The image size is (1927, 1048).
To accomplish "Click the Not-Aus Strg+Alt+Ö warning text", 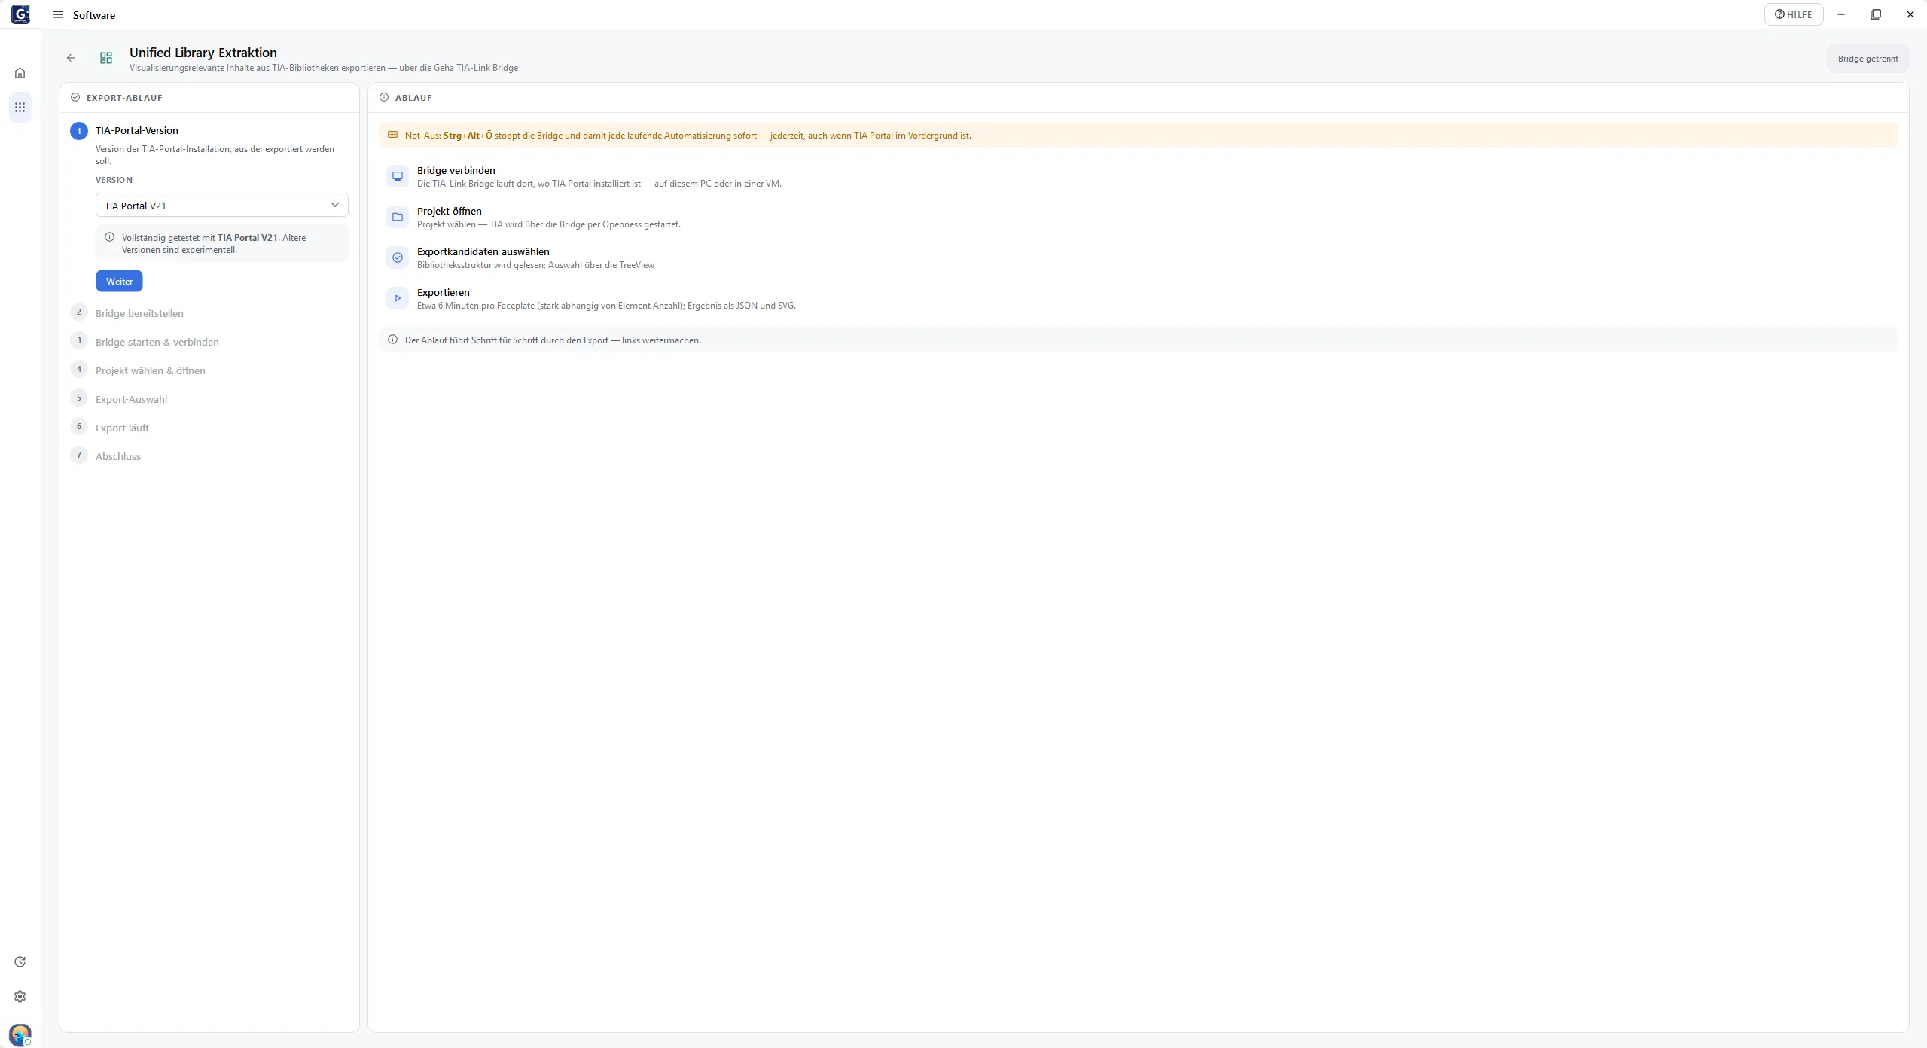I will (688, 136).
